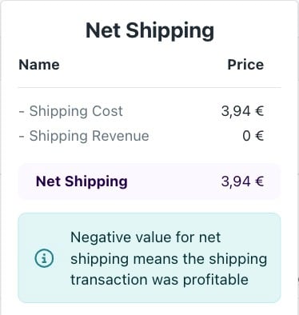Image resolution: width=299 pixels, height=315 pixels.
Task: Click the dash before Shipping Cost
Action: coord(22,112)
